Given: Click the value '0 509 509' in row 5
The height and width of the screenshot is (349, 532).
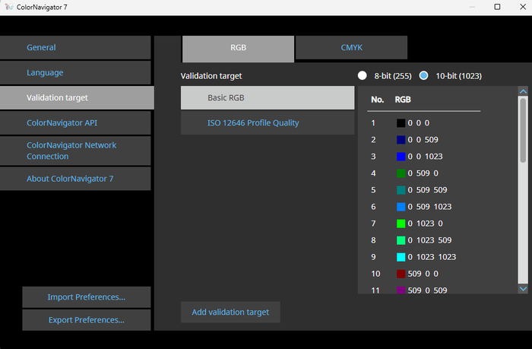Looking at the screenshot, I should point(427,190).
